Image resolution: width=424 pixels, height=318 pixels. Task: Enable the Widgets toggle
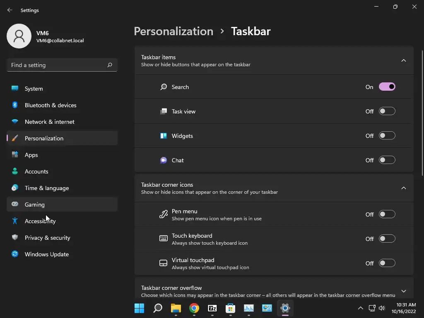[387, 135]
